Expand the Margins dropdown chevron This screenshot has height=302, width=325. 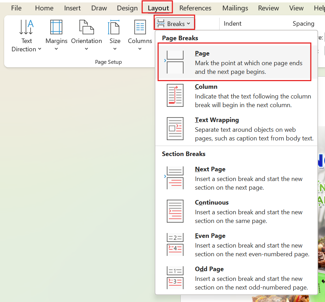point(56,49)
